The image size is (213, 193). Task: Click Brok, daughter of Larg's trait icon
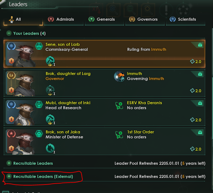pos(50,90)
